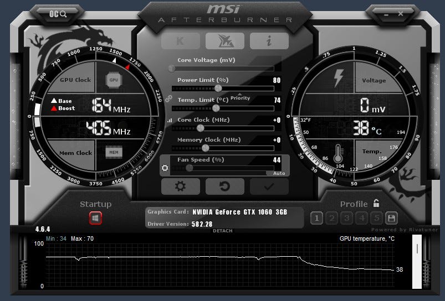
Task: Open the system information i button
Action: tap(269, 41)
